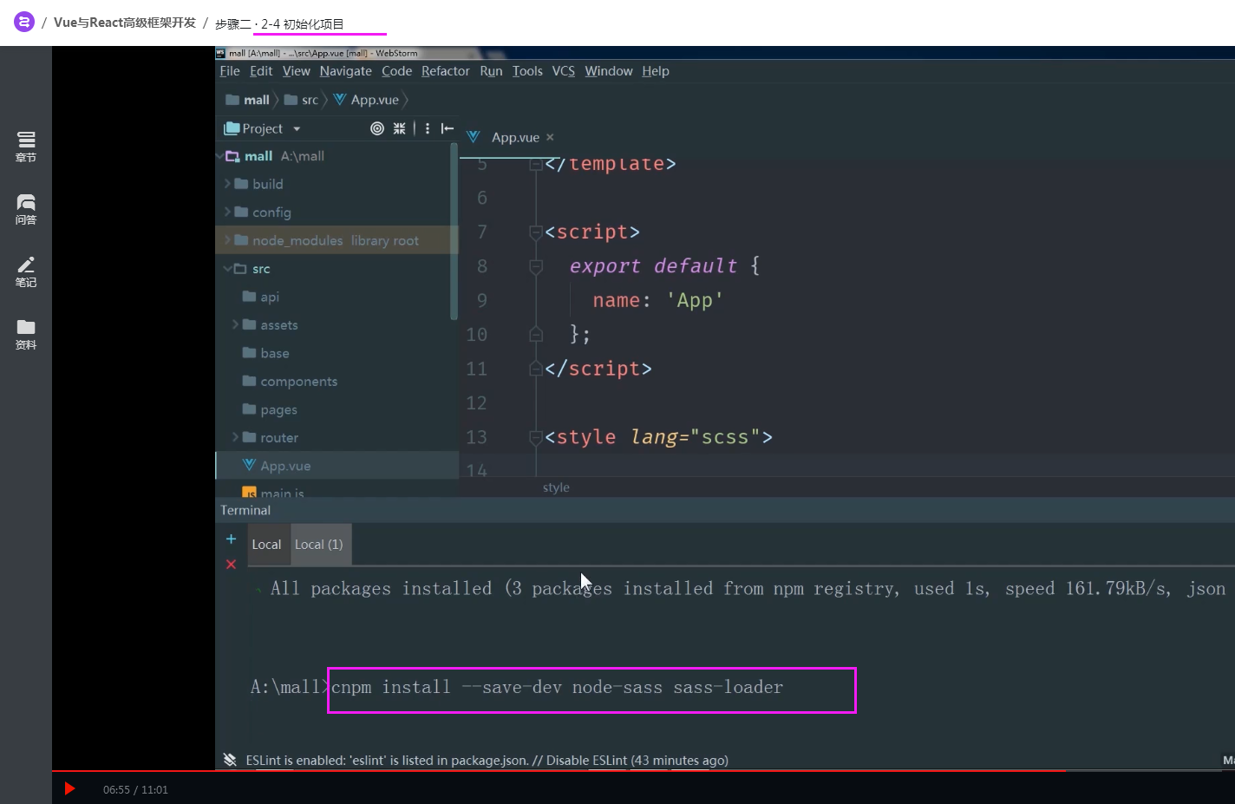Open the View menu
This screenshot has width=1235, height=804.
pos(296,71)
